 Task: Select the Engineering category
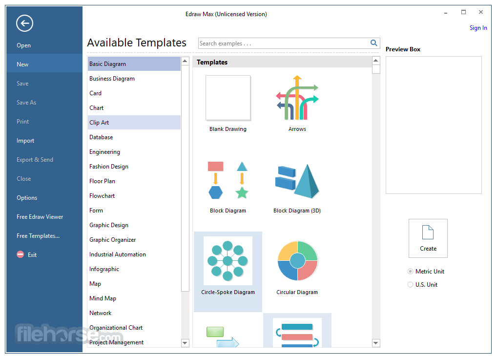click(134, 151)
